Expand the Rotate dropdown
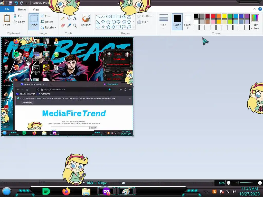 [x=55, y=27]
